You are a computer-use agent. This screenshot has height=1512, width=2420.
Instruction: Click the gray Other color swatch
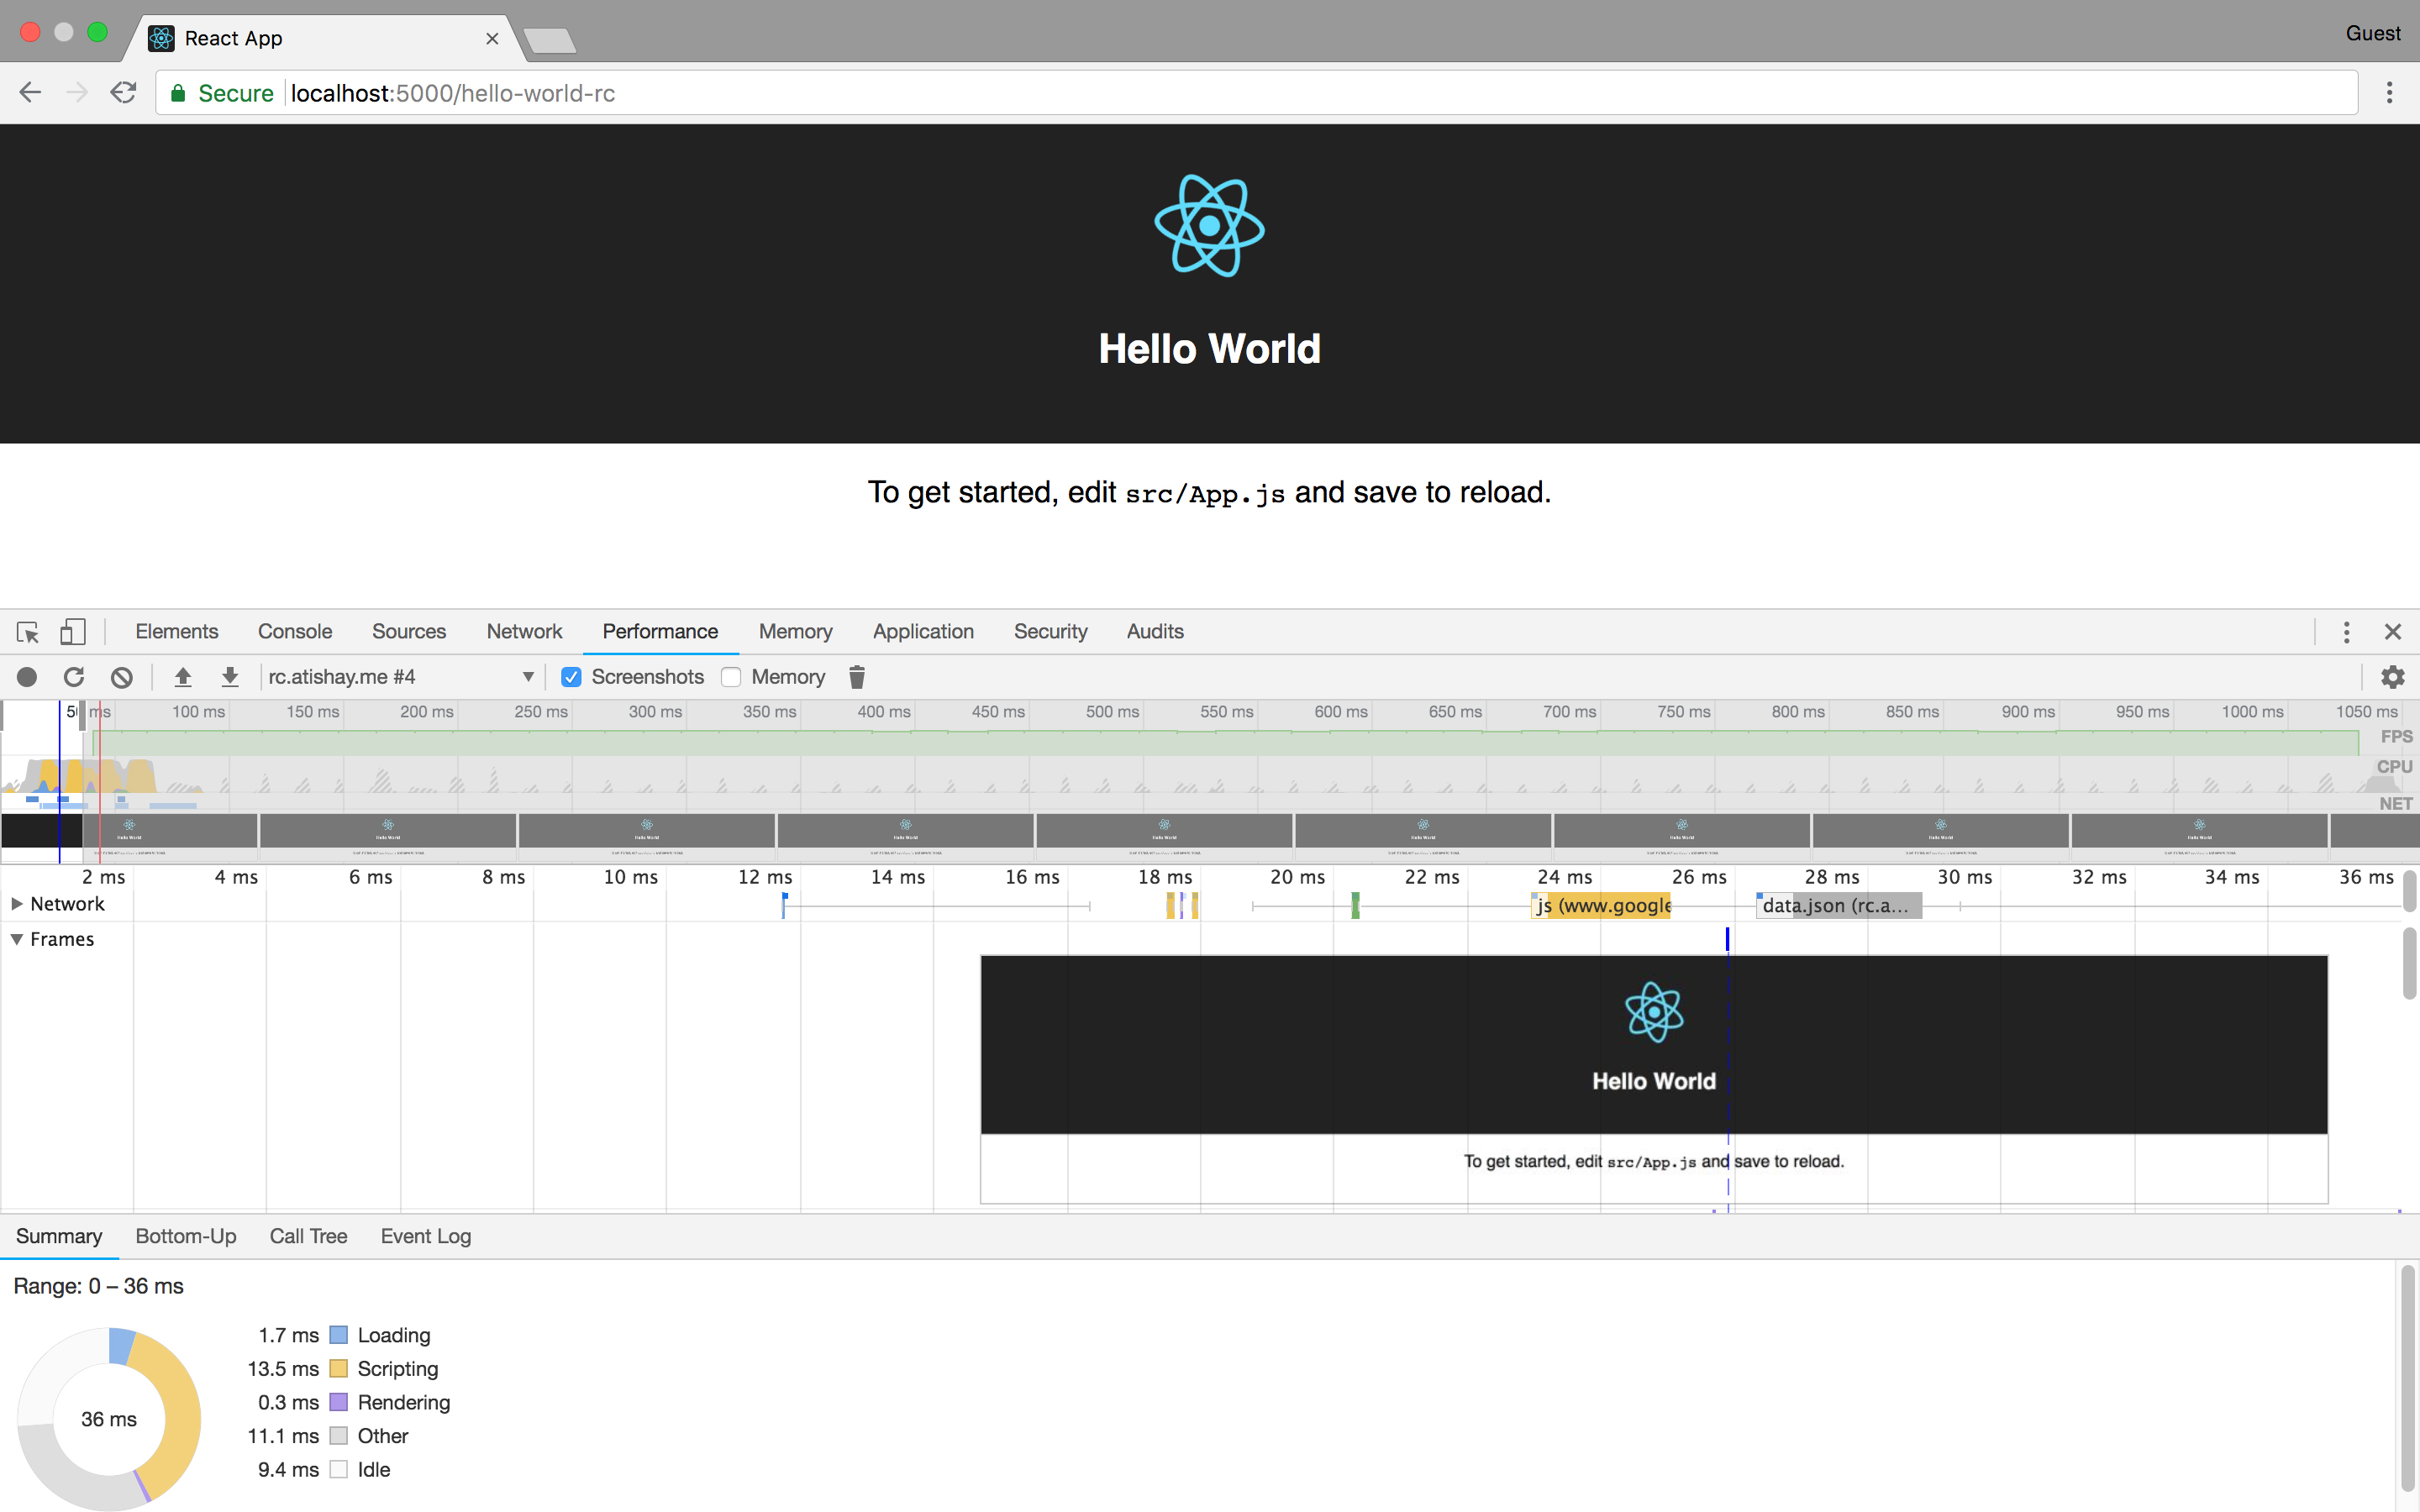click(339, 1436)
